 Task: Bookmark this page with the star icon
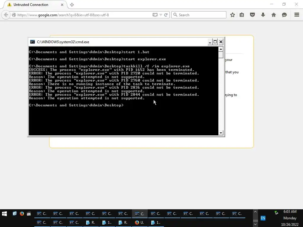pos(233,15)
